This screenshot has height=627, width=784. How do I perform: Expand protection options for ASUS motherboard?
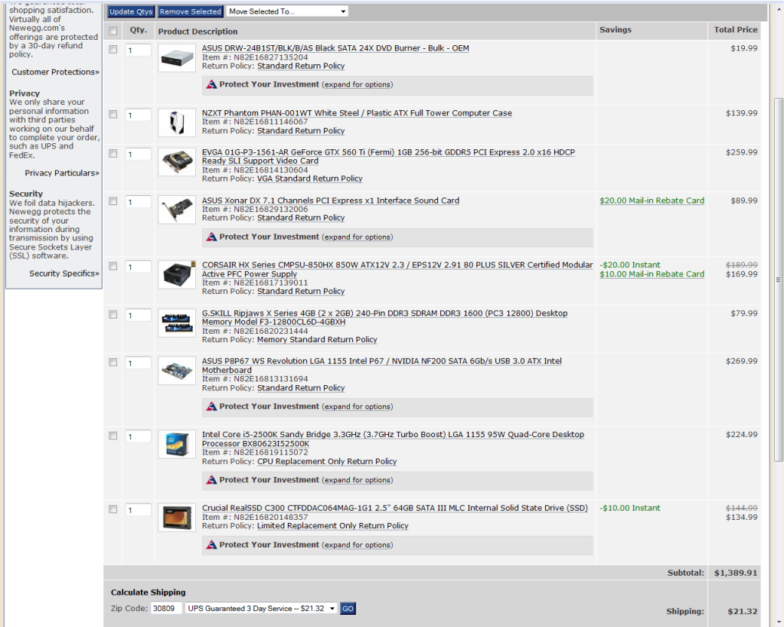[358, 407]
